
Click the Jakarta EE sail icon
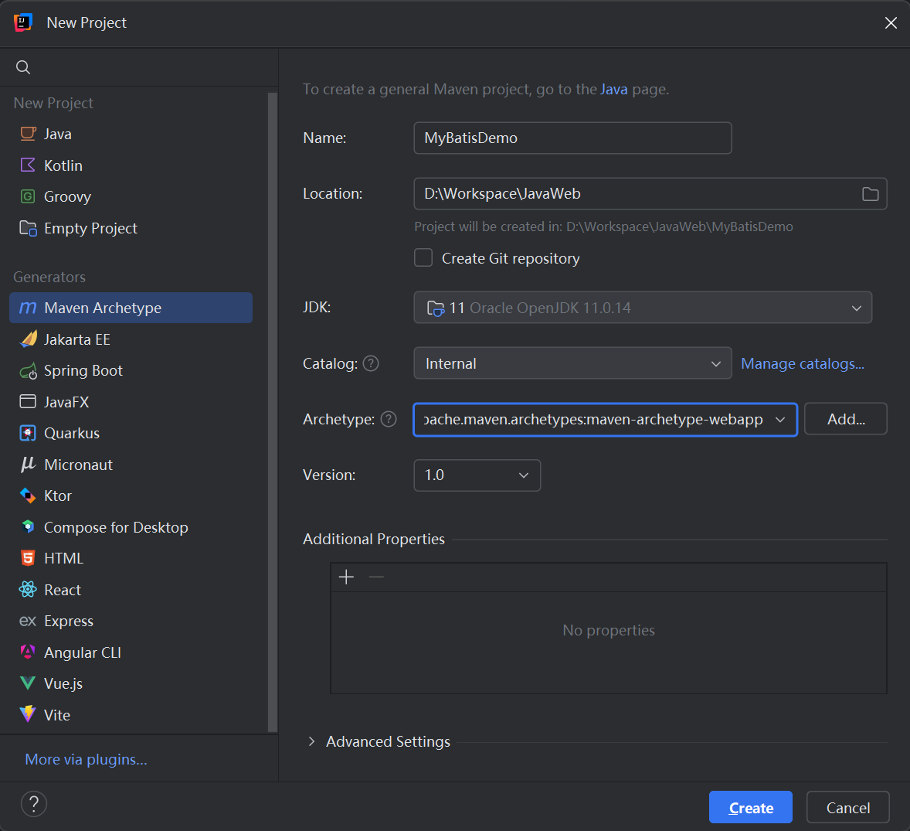click(28, 339)
